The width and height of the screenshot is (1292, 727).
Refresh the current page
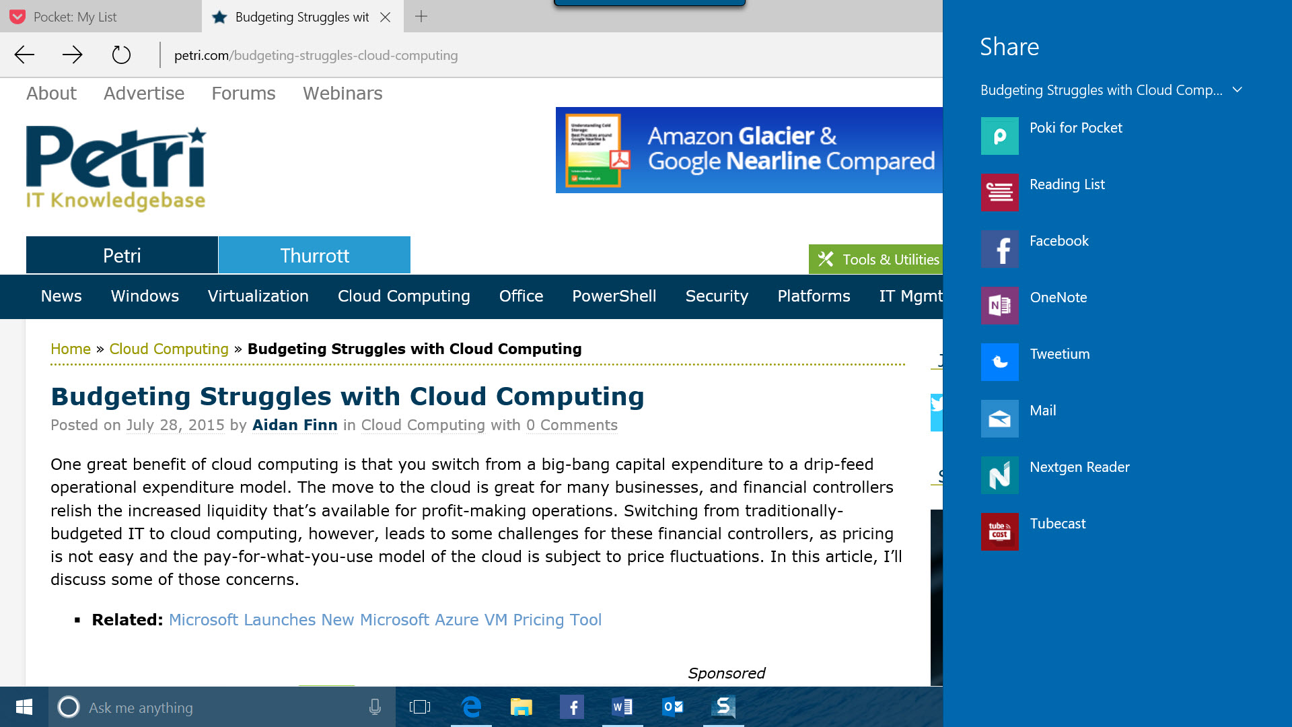pyautogui.click(x=121, y=55)
